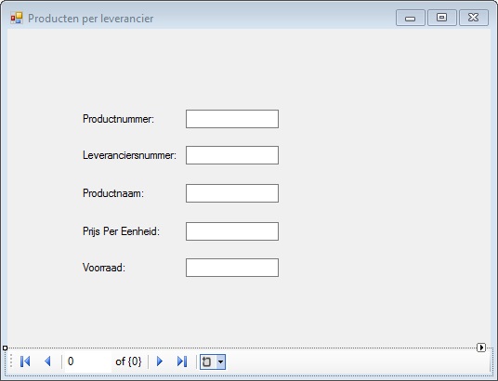Grab the toolstrip grip handle
The image size is (498, 381).
11,361
